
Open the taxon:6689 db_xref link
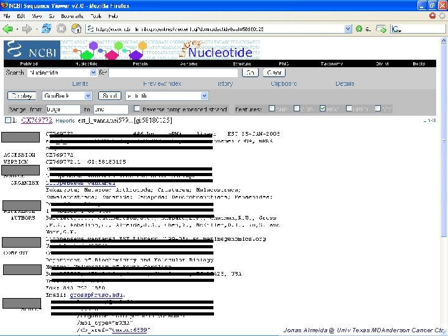(130, 330)
